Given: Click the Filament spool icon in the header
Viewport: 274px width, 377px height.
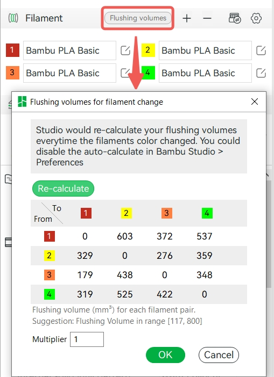Looking at the screenshot, I should pyautogui.click(x=13, y=18).
